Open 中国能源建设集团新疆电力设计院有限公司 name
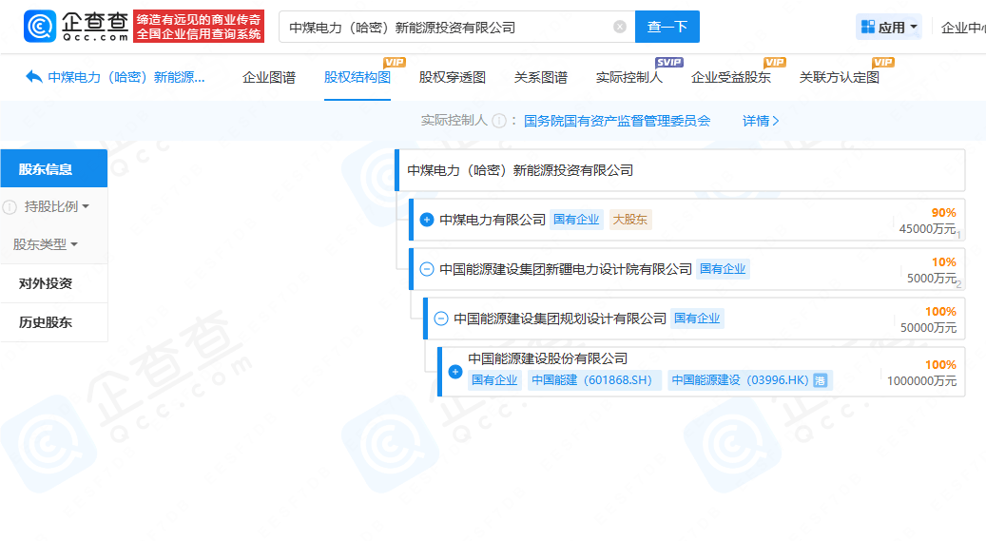The image size is (986, 541). coord(566,269)
